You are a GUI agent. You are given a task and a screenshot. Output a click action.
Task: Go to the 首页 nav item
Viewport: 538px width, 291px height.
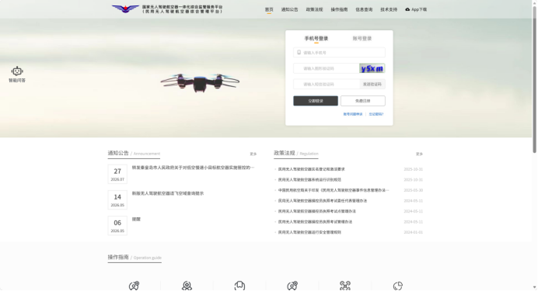[x=269, y=9]
